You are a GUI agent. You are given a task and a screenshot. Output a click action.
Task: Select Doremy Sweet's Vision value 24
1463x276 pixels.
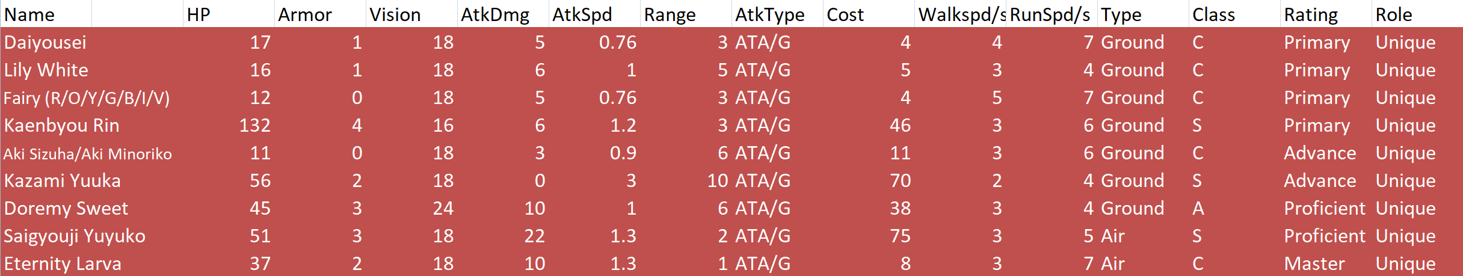click(x=443, y=208)
